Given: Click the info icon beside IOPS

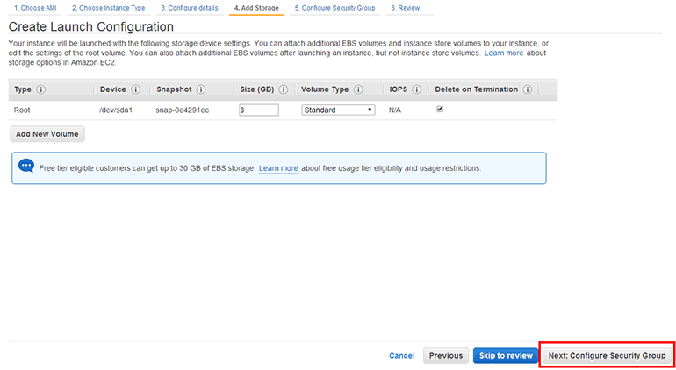Looking at the screenshot, I should click(x=416, y=89).
